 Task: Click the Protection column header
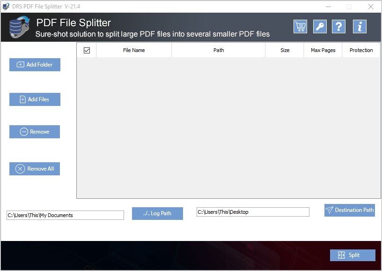(361, 50)
